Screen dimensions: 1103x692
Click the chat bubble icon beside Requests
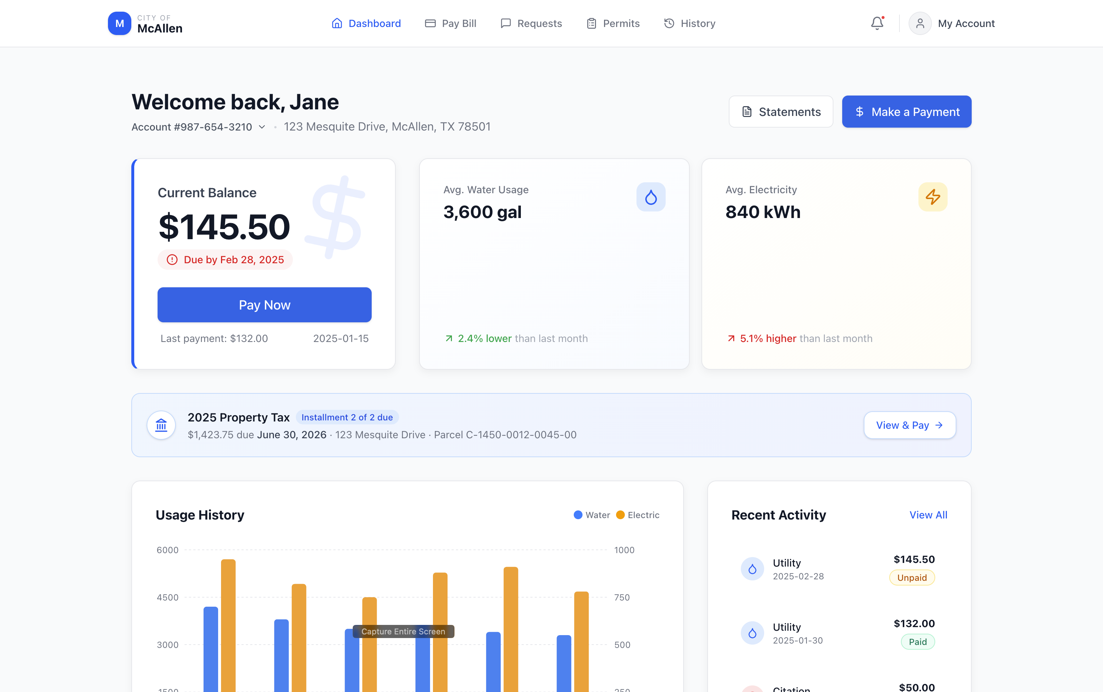point(506,23)
